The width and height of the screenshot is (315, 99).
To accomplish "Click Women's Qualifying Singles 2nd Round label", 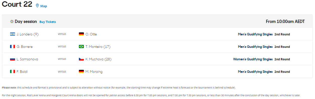I will point(261,59).
